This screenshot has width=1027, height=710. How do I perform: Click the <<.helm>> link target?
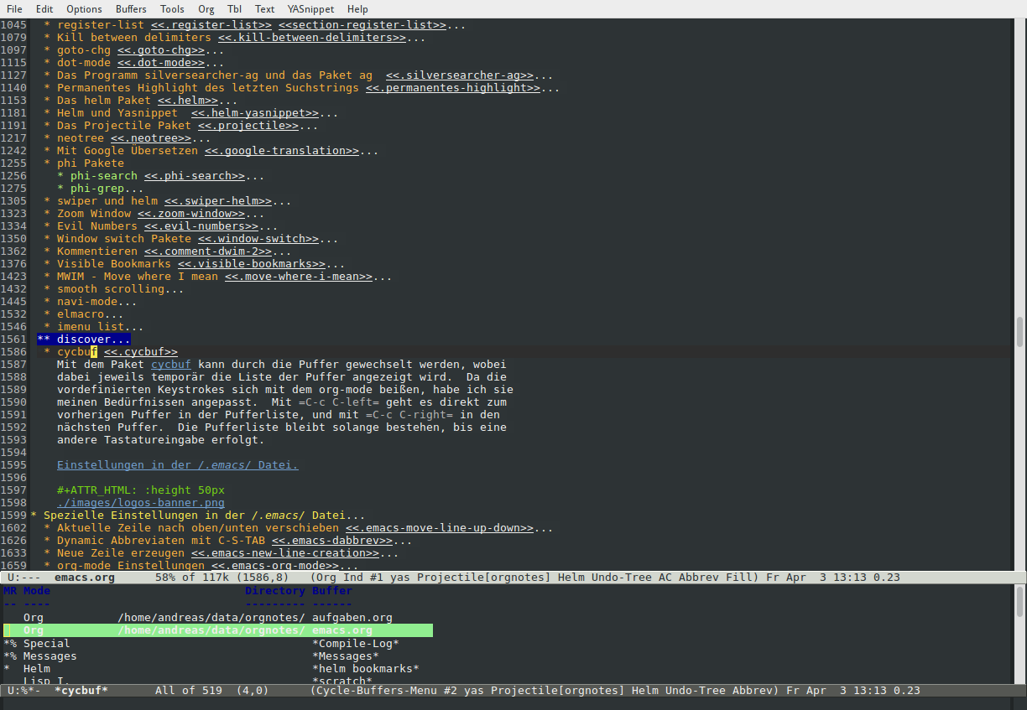(x=187, y=101)
